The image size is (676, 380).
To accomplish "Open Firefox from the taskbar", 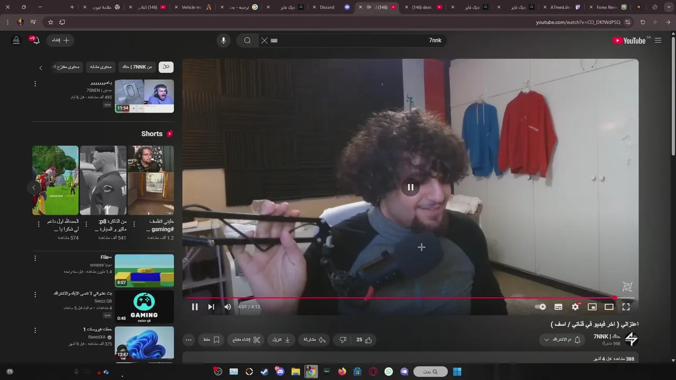I will pos(342,372).
